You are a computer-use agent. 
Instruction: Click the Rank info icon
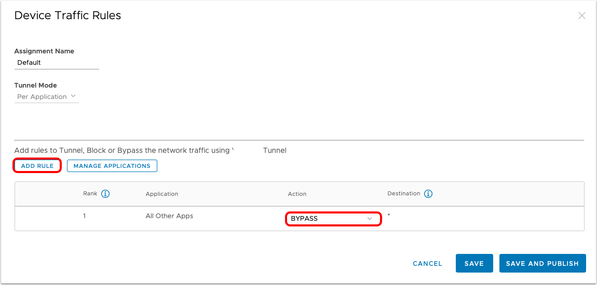(105, 194)
